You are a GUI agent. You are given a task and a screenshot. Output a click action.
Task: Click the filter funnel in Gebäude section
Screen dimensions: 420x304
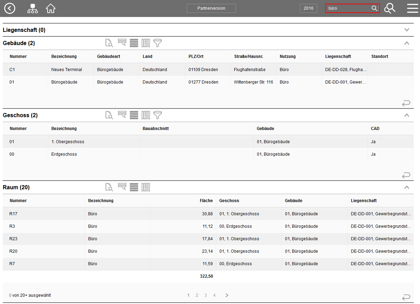(158, 43)
